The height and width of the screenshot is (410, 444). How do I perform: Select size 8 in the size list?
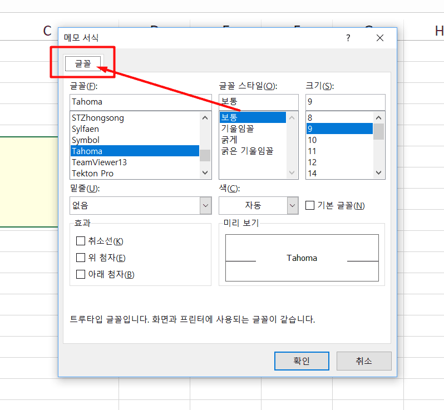[x=339, y=118]
